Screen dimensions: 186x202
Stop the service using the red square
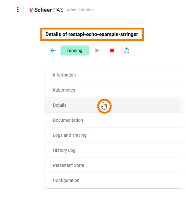[x=112, y=50]
